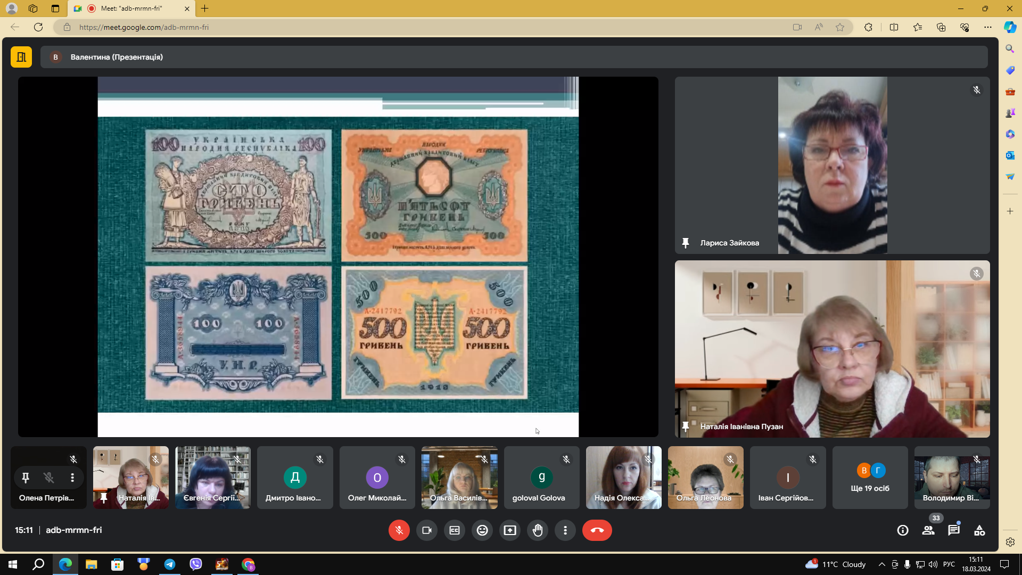Start screen presentation
Image resolution: width=1022 pixels, height=575 pixels.
point(510,530)
